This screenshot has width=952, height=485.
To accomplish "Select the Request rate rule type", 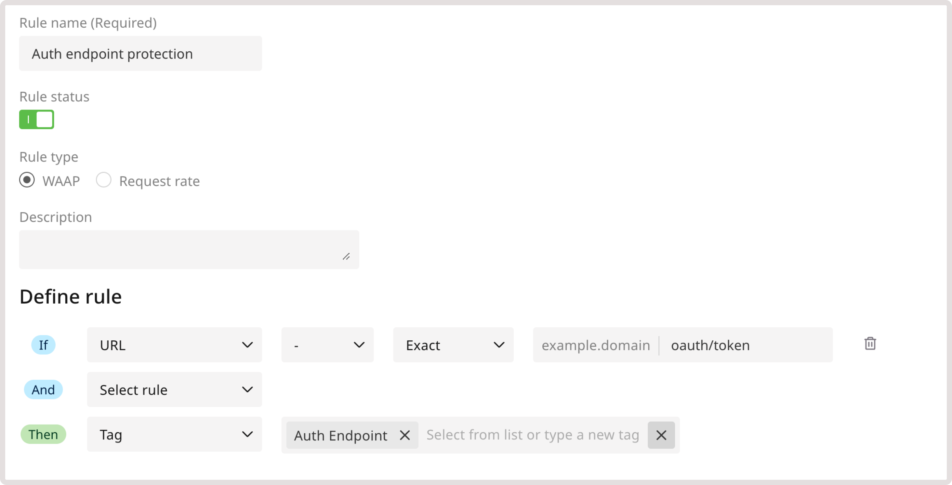I will point(104,180).
